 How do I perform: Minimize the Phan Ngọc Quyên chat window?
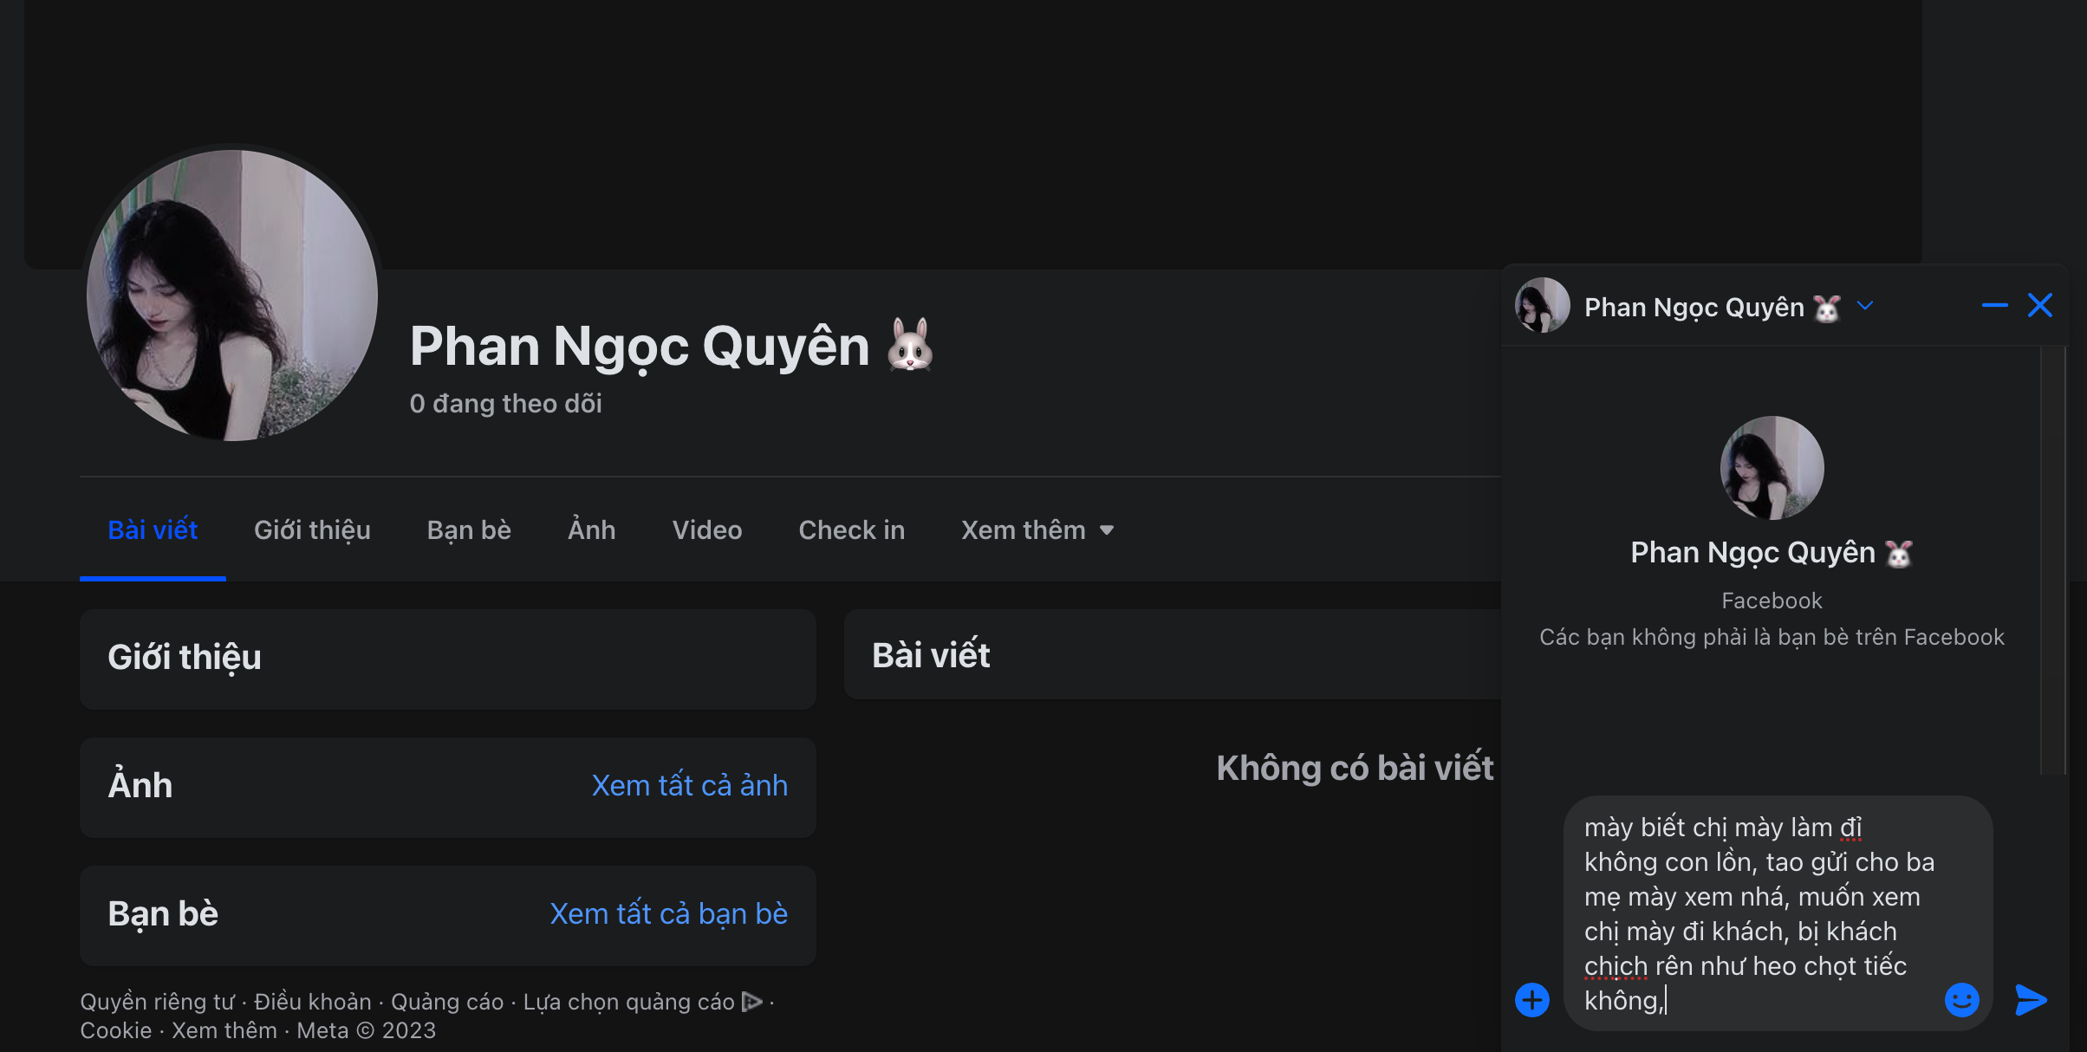click(1994, 305)
